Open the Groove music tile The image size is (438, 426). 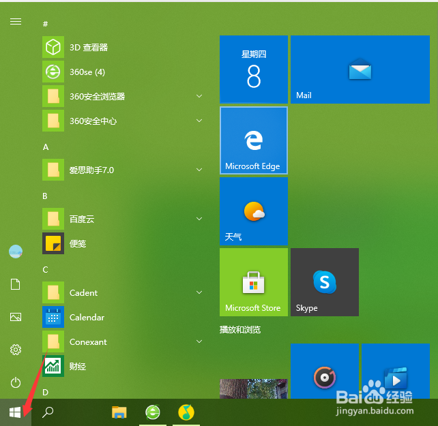tap(325, 371)
